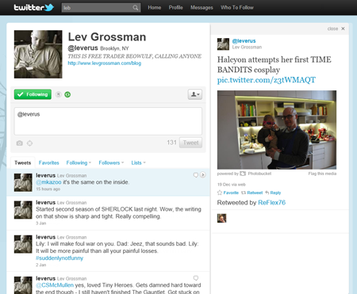Viewport: 357px width, 294px height.
Task: Click the '3 Jan' tweet timestamp
Action: pyautogui.click(x=41, y=223)
